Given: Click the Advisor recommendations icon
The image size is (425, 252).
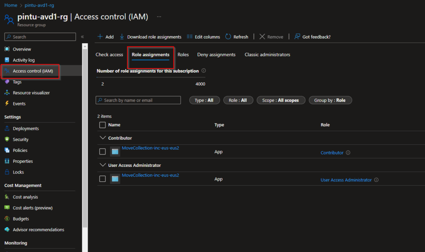Looking at the screenshot, I should coord(7,230).
